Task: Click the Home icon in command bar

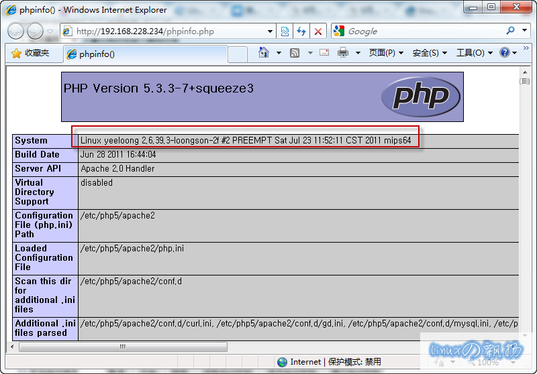Action: [x=264, y=53]
